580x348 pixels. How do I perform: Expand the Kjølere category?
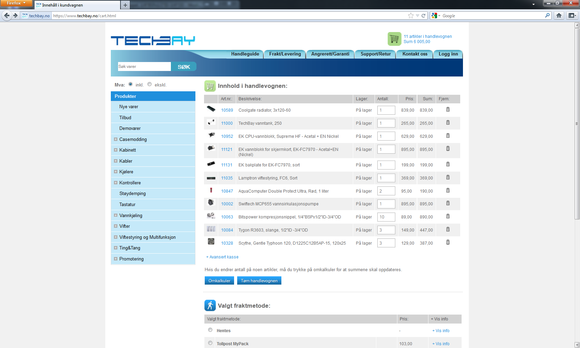click(x=116, y=172)
